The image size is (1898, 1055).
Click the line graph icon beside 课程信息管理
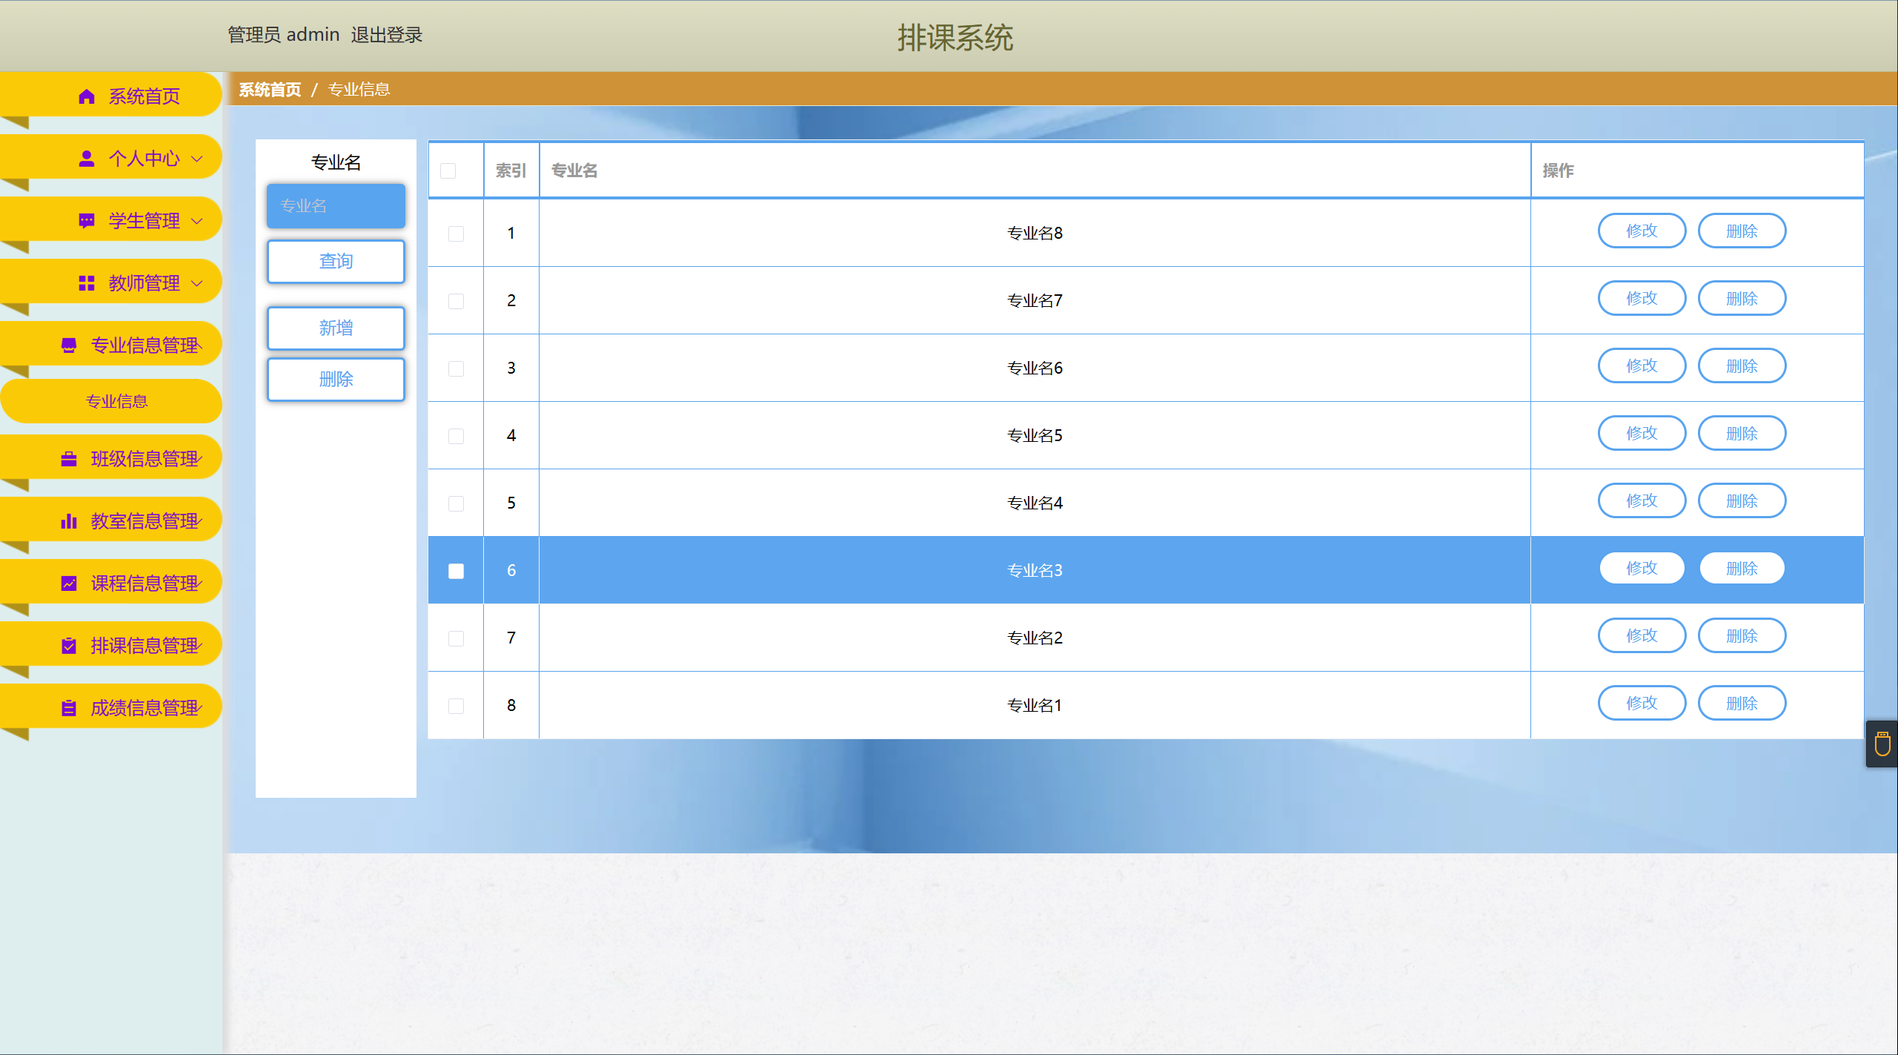[69, 583]
